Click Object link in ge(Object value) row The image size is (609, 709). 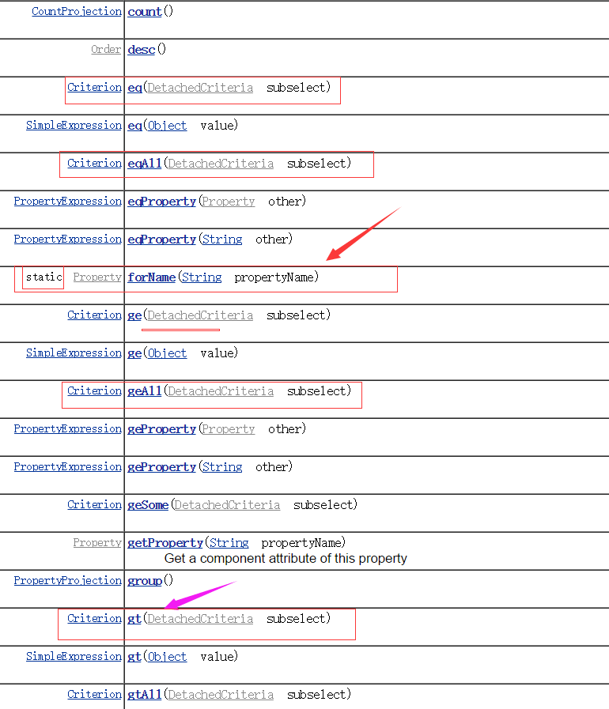point(167,353)
